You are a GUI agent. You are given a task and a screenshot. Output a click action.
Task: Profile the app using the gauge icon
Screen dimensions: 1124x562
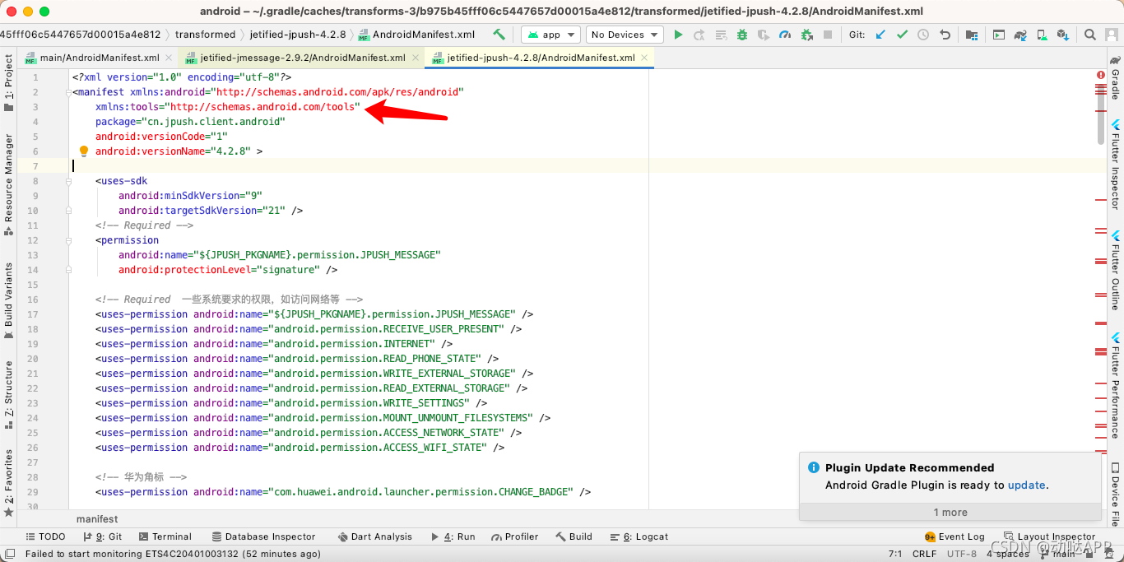[784, 35]
